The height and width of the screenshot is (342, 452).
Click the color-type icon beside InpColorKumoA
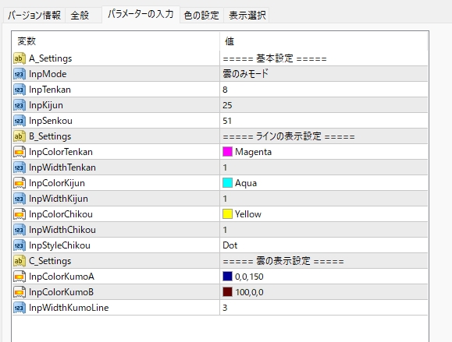point(20,277)
